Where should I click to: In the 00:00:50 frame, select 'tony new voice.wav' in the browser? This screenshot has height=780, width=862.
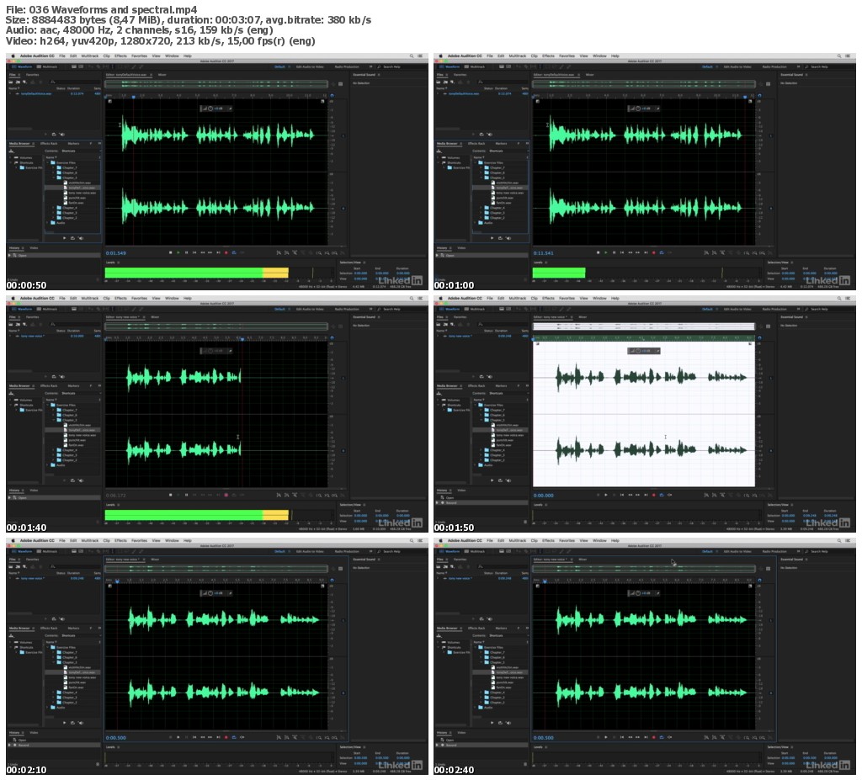tap(82, 193)
